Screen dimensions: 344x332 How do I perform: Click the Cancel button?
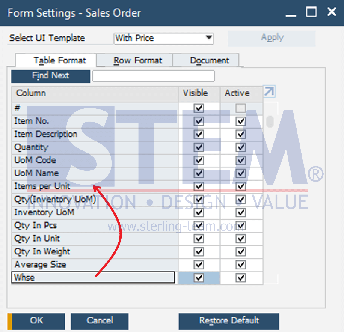[100, 321]
